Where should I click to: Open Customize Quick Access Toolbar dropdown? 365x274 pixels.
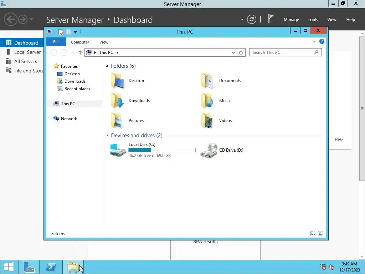76,32
